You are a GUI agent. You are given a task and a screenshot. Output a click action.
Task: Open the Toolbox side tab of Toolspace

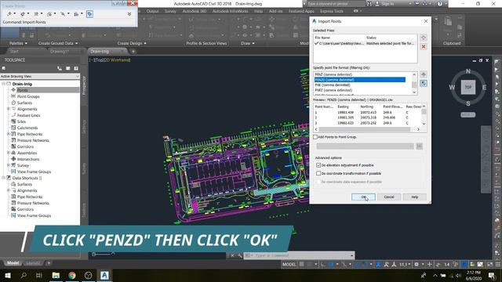pyautogui.click(x=84, y=211)
